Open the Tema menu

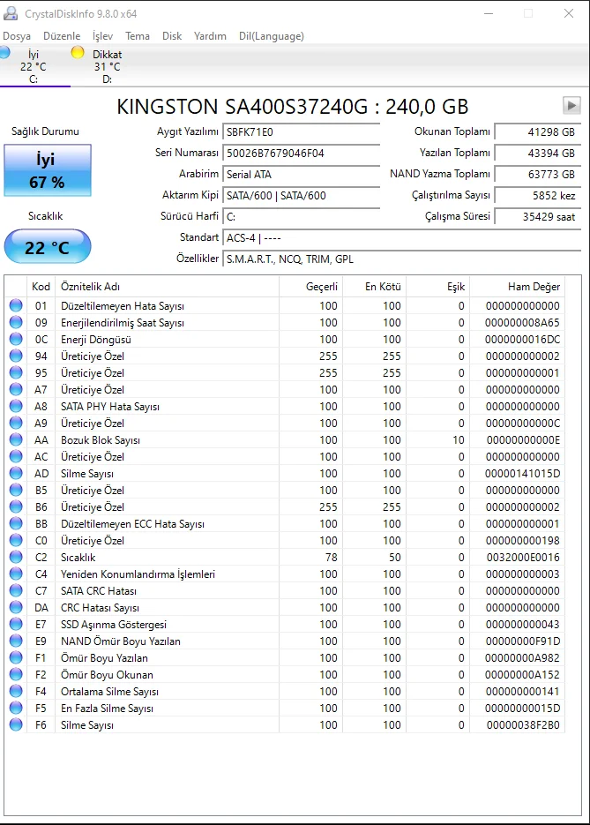pos(138,36)
